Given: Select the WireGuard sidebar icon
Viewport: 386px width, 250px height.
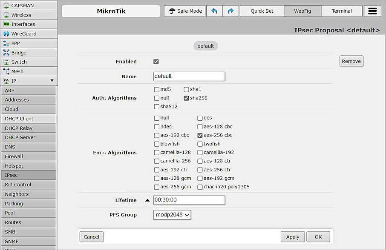Looking at the screenshot, I should click(x=5, y=34).
